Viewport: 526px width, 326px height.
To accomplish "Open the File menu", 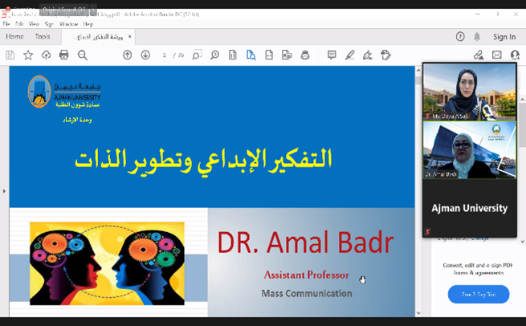I will 6,25.
